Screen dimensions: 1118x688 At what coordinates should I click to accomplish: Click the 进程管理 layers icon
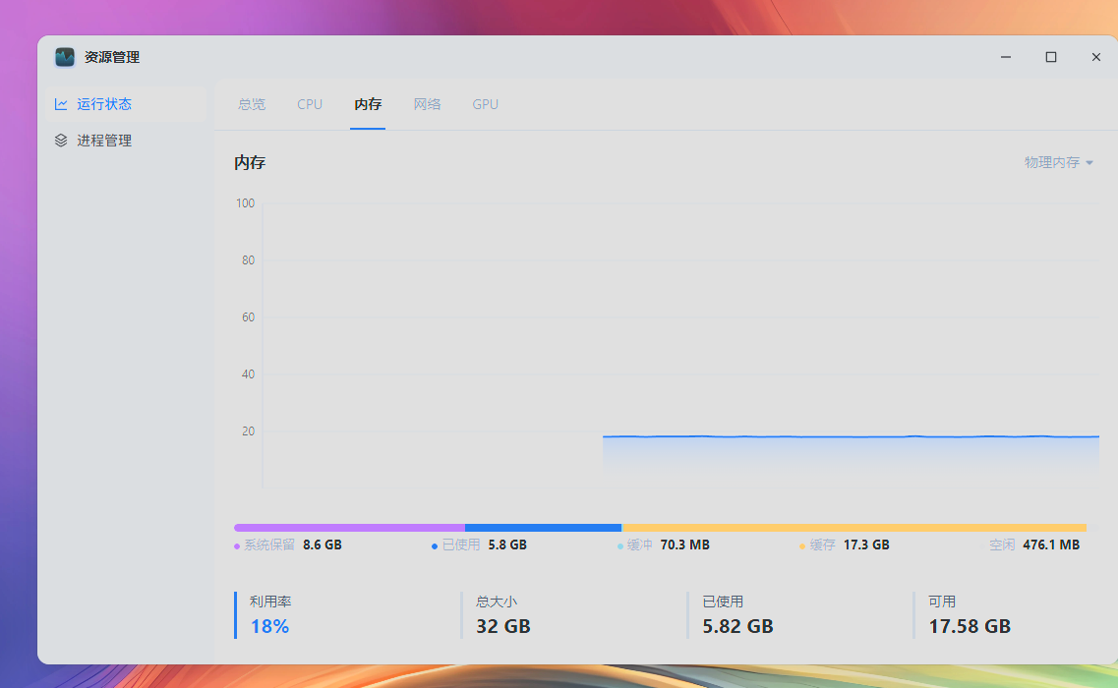pos(61,141)
